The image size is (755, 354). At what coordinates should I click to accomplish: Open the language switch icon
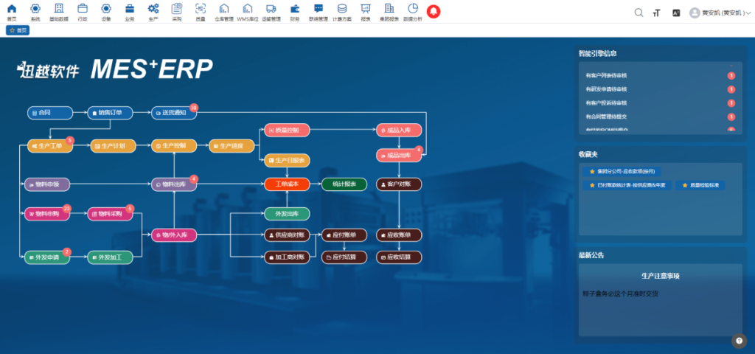675,13
